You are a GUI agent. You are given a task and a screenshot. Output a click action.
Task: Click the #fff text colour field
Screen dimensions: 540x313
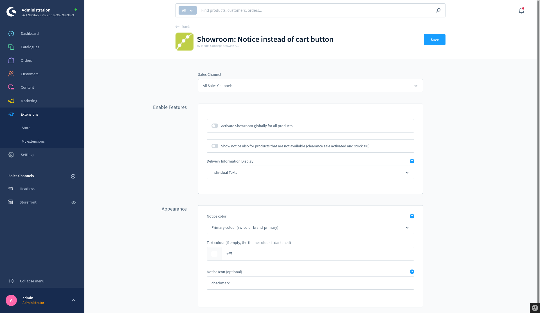pos(318,254)
